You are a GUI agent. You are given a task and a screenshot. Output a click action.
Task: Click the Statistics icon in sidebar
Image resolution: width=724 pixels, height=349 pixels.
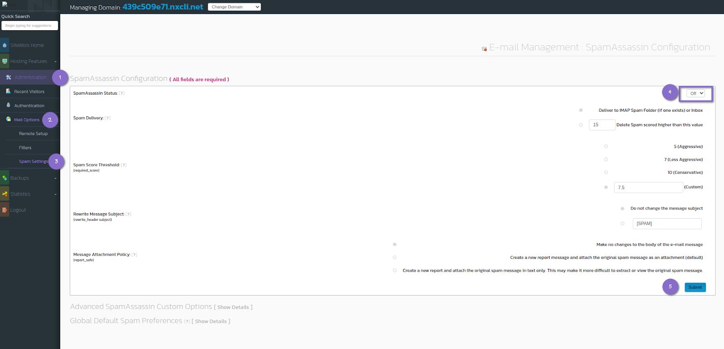coord(5,194)
